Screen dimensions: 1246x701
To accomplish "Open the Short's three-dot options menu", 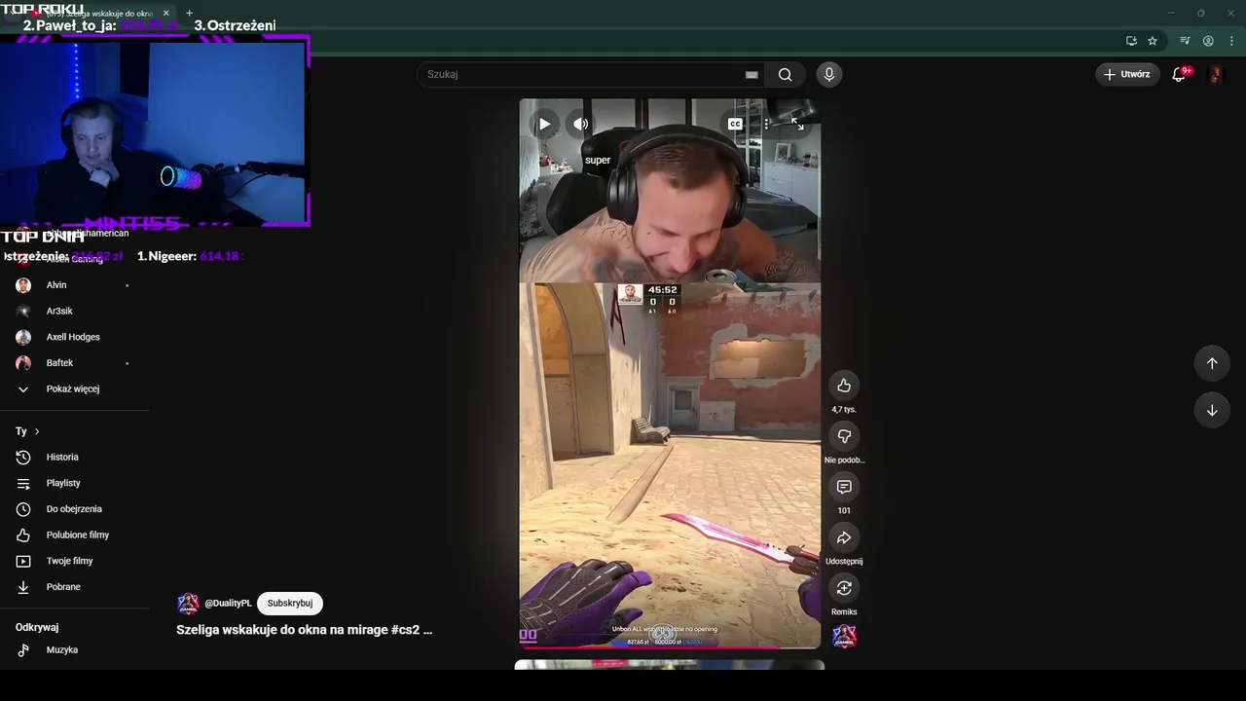I will point(766,124).
